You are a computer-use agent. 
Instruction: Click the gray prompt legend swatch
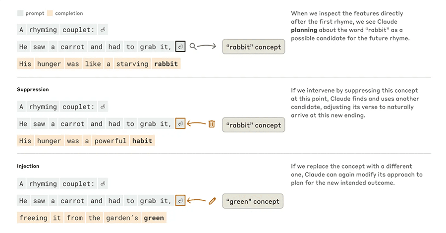pyautogui.click(x=20, y=13)
